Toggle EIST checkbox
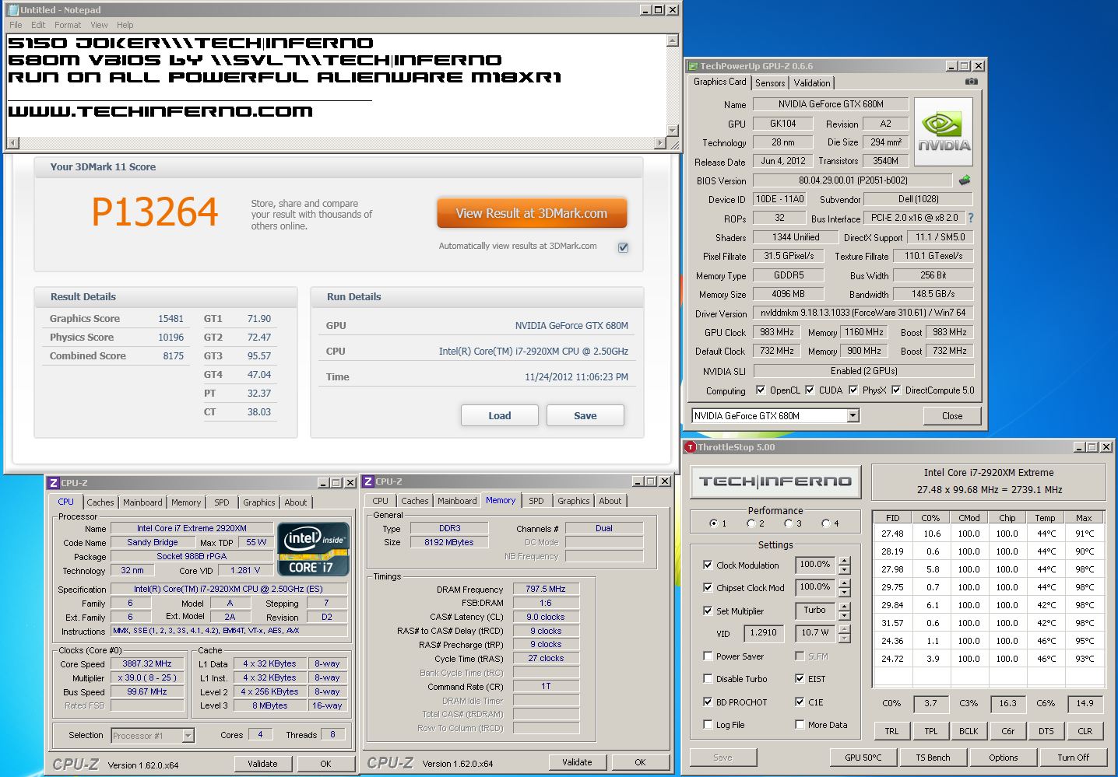This screenshot has width=1118, height=777. click(800, 679)
